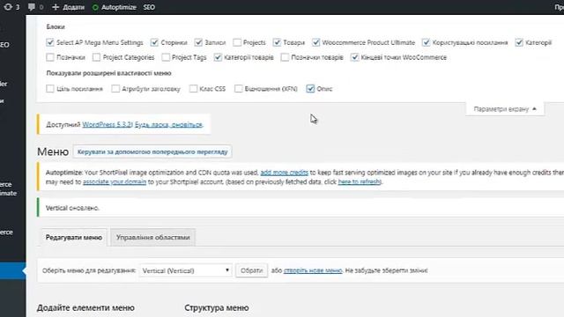Open the comments bubble icon
This screenshot has width=564, height=317.
tap(32, 7)
